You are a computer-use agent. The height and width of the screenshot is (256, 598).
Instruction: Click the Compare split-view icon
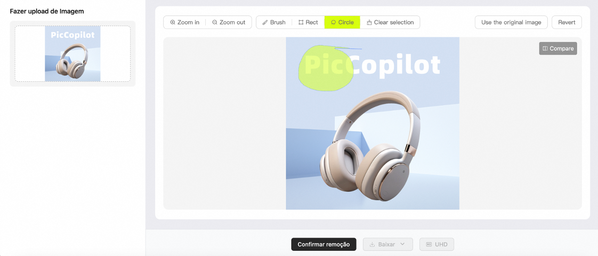click(x=545, y=49)
